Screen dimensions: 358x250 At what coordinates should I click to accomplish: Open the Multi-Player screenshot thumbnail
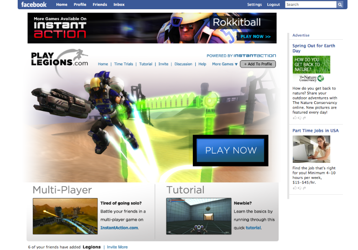pyautogui.click(x=65, y=216)
